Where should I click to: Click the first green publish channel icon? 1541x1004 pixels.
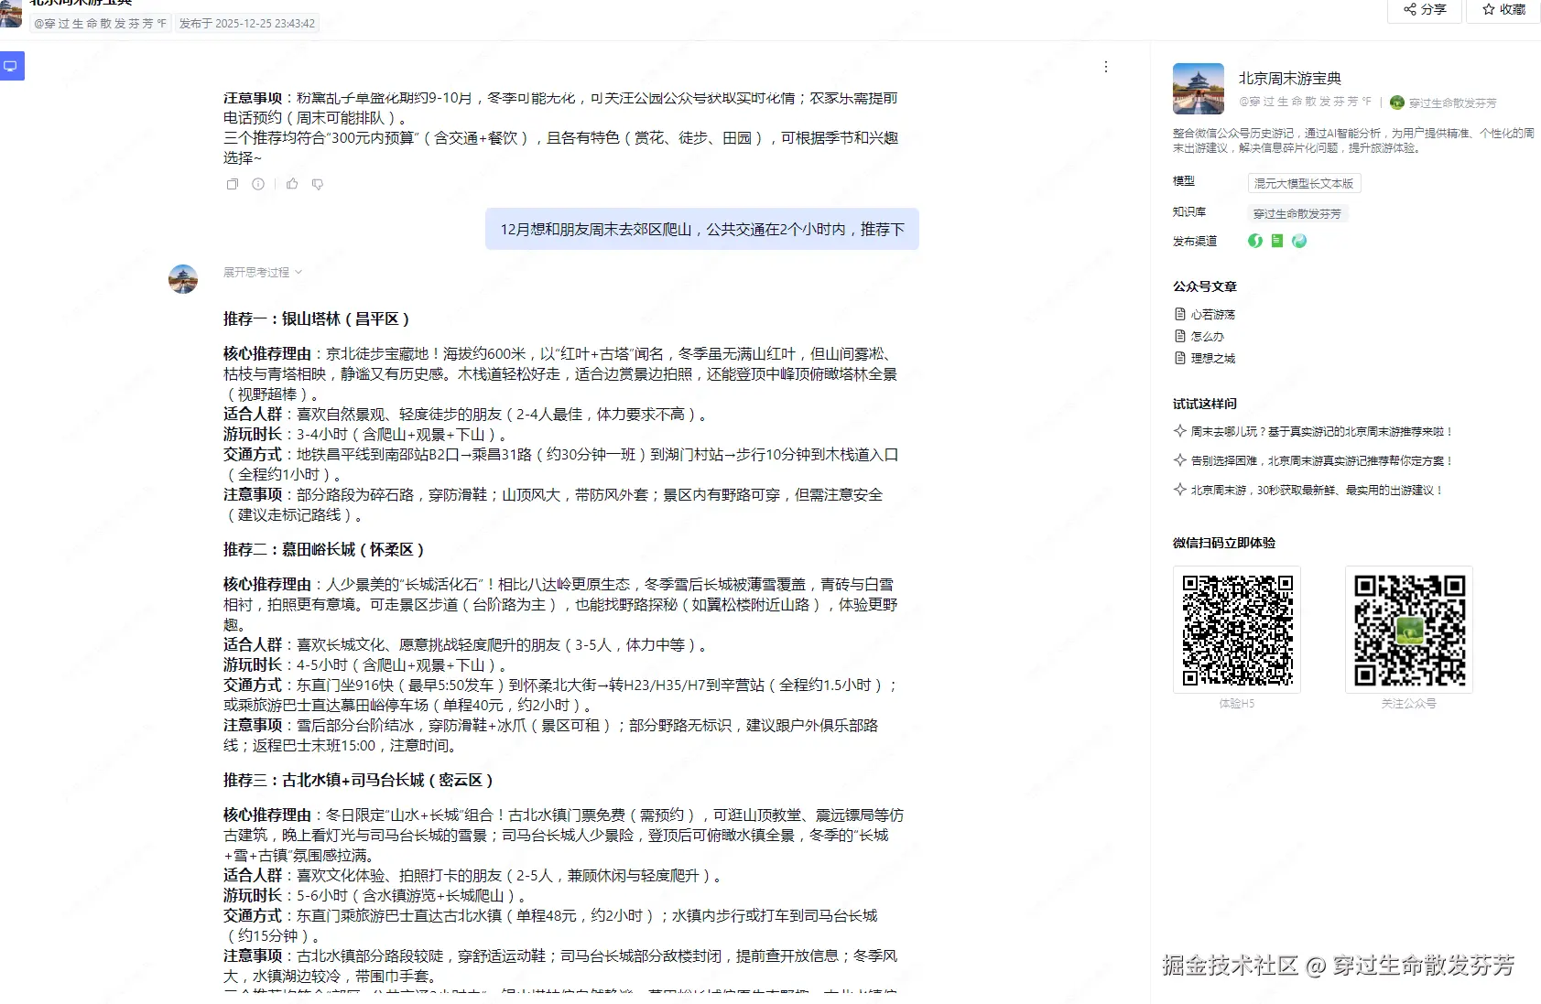coord(1255,241)
